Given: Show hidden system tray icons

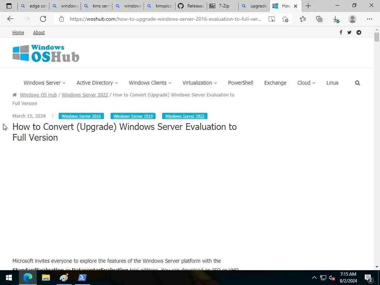Looking at the screenshot, I should click(x=314, y=278).
